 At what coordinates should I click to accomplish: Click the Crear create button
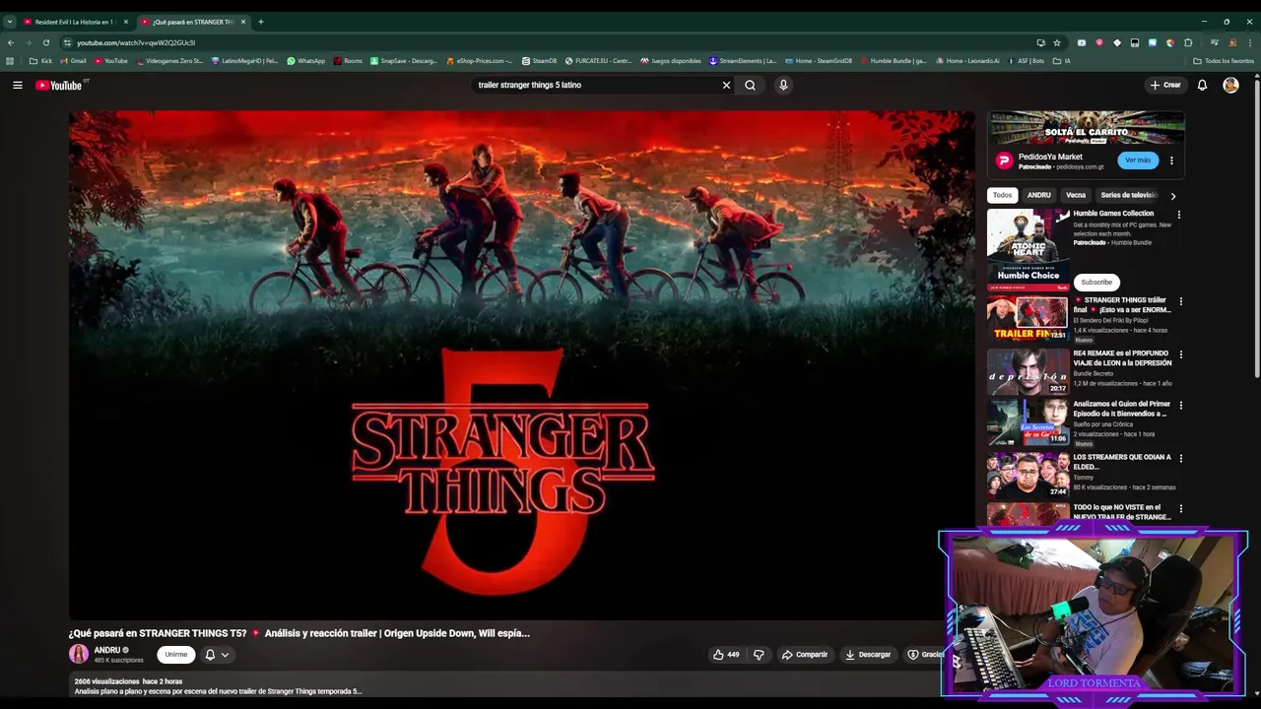1165,85
